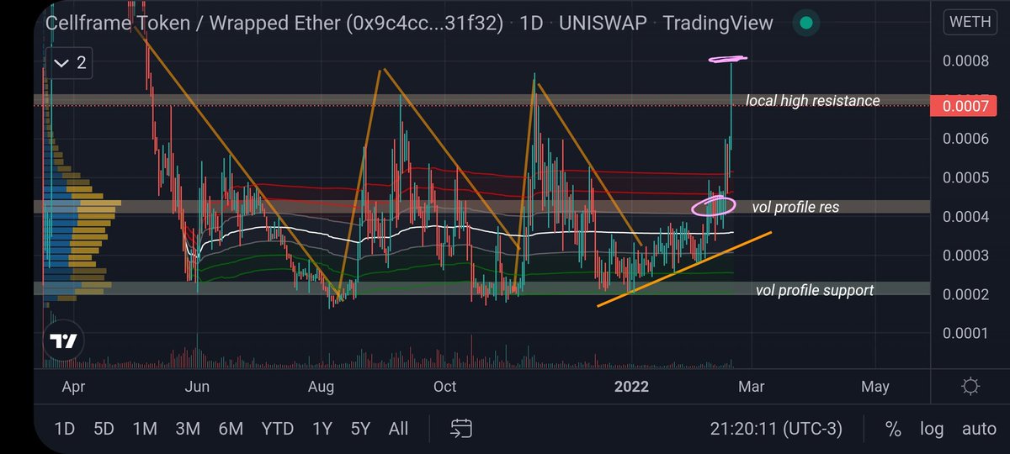Open the go-to-date calendar icon
The image size is (1010, 454).
tap(460, 429)
